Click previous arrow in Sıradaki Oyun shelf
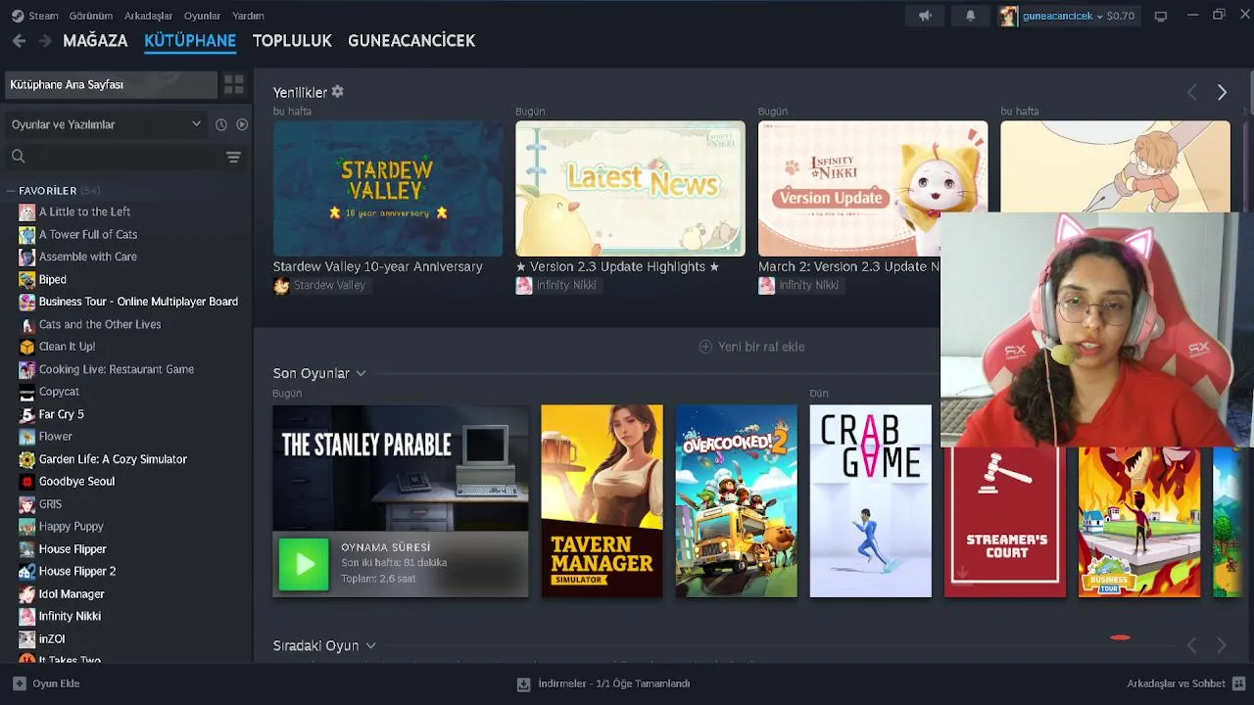The width and height of the screenshot is (1254, 705). pos(1192,645)
